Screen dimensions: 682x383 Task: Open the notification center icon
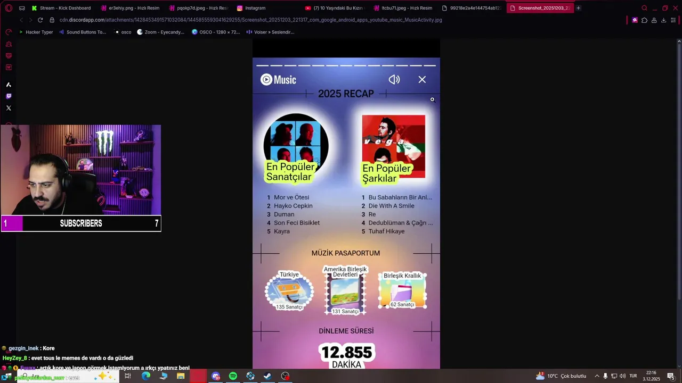tap(671, 376)
